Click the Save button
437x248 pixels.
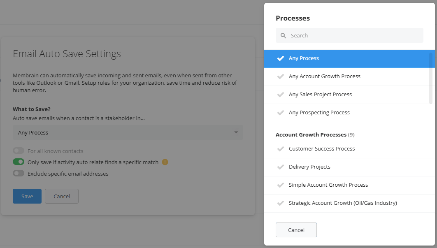tap(27, 196)
